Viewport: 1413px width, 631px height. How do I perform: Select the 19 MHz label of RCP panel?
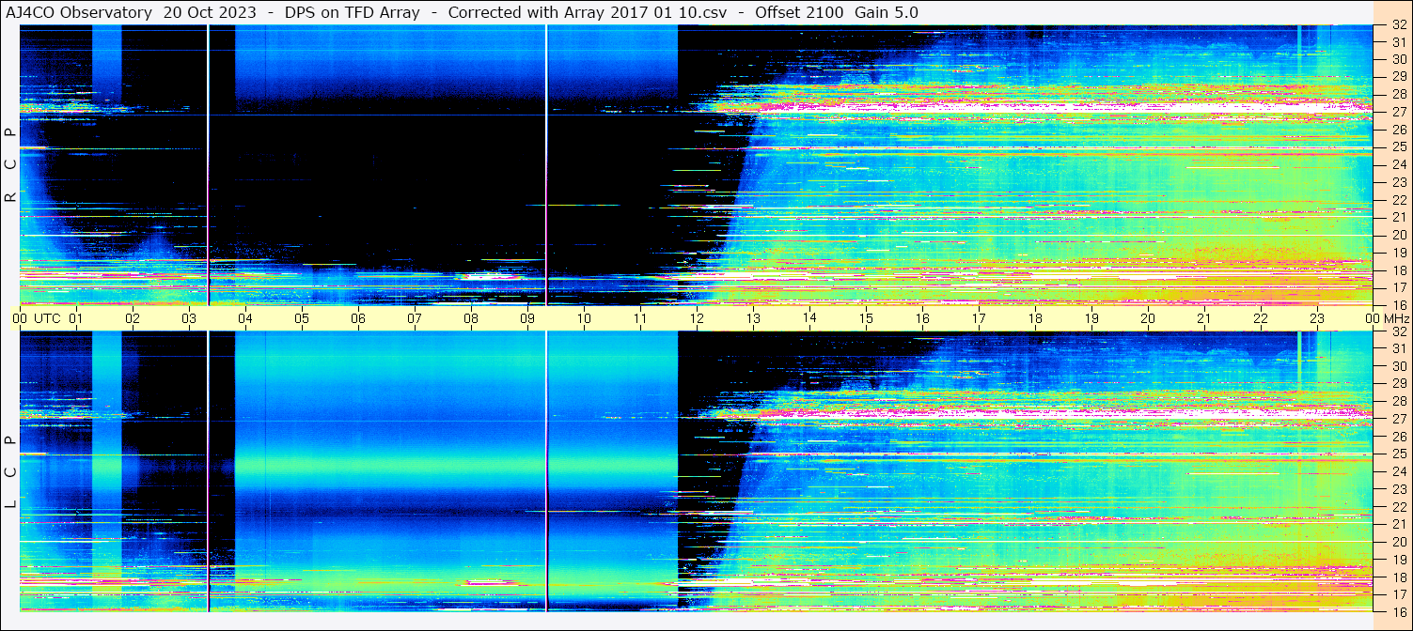tap(1398, 253)
